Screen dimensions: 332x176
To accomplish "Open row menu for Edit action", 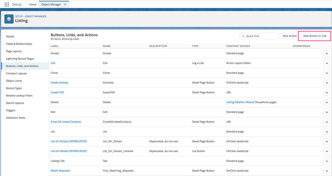I will tap(327, 112).
